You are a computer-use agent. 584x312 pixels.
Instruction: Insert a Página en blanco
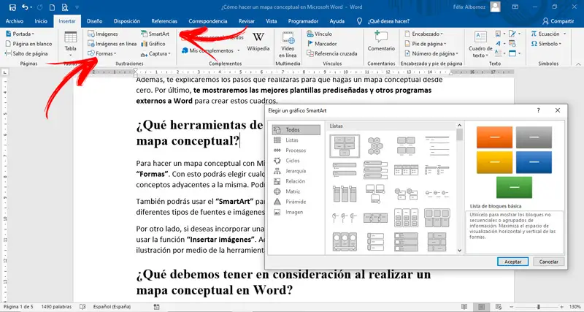tap(28, 44)
